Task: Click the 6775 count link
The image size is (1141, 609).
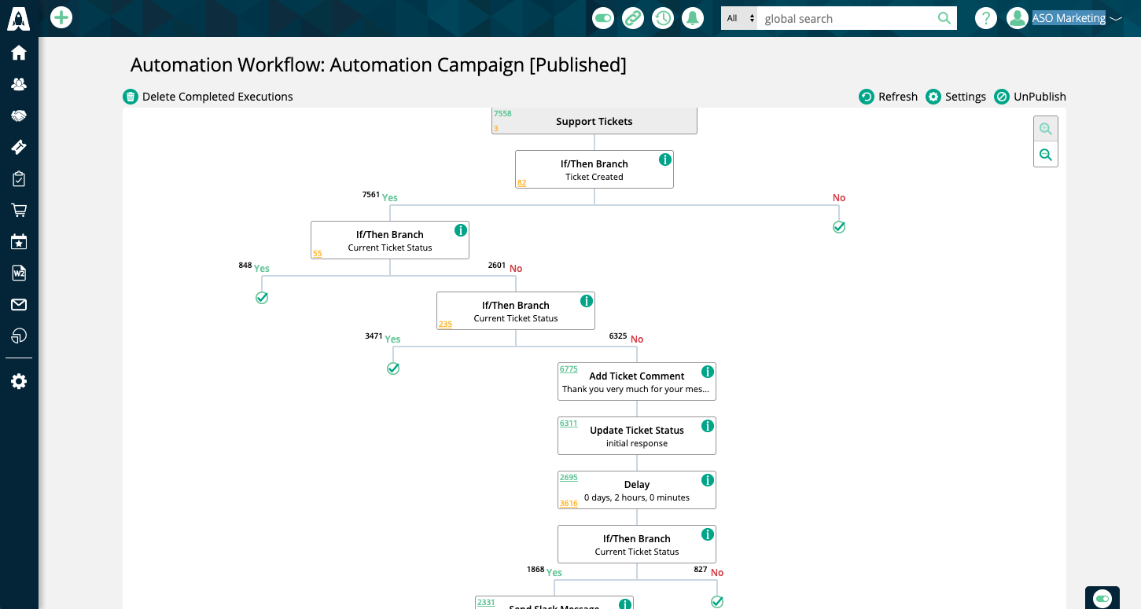Action: click(x=569, y=369)
